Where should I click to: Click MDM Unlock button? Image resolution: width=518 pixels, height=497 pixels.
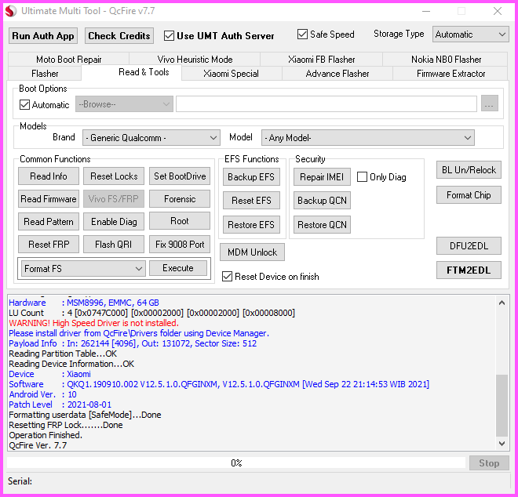click(252, 252)
